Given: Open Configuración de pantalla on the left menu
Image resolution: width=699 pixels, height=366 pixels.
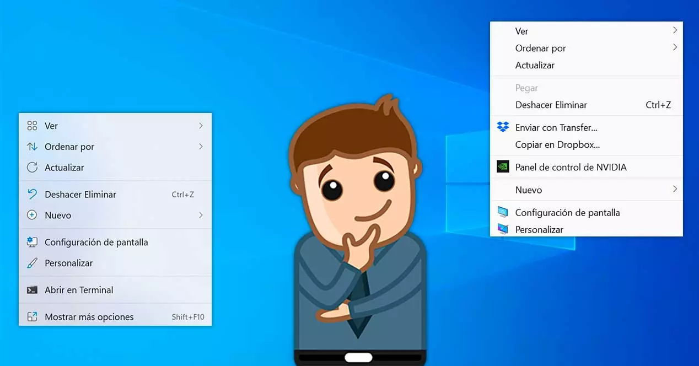Looking at the screenshot, I should pos(96,242).
